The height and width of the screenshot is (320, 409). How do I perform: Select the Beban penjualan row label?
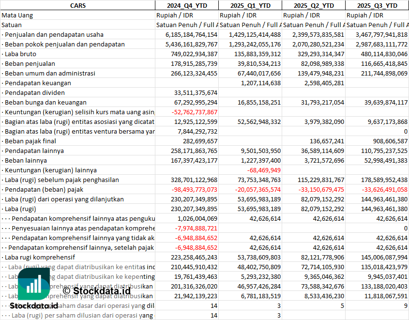(30, 63)
